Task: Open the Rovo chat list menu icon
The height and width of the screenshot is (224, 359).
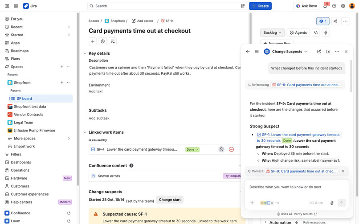Action: (x=257, y=52)
